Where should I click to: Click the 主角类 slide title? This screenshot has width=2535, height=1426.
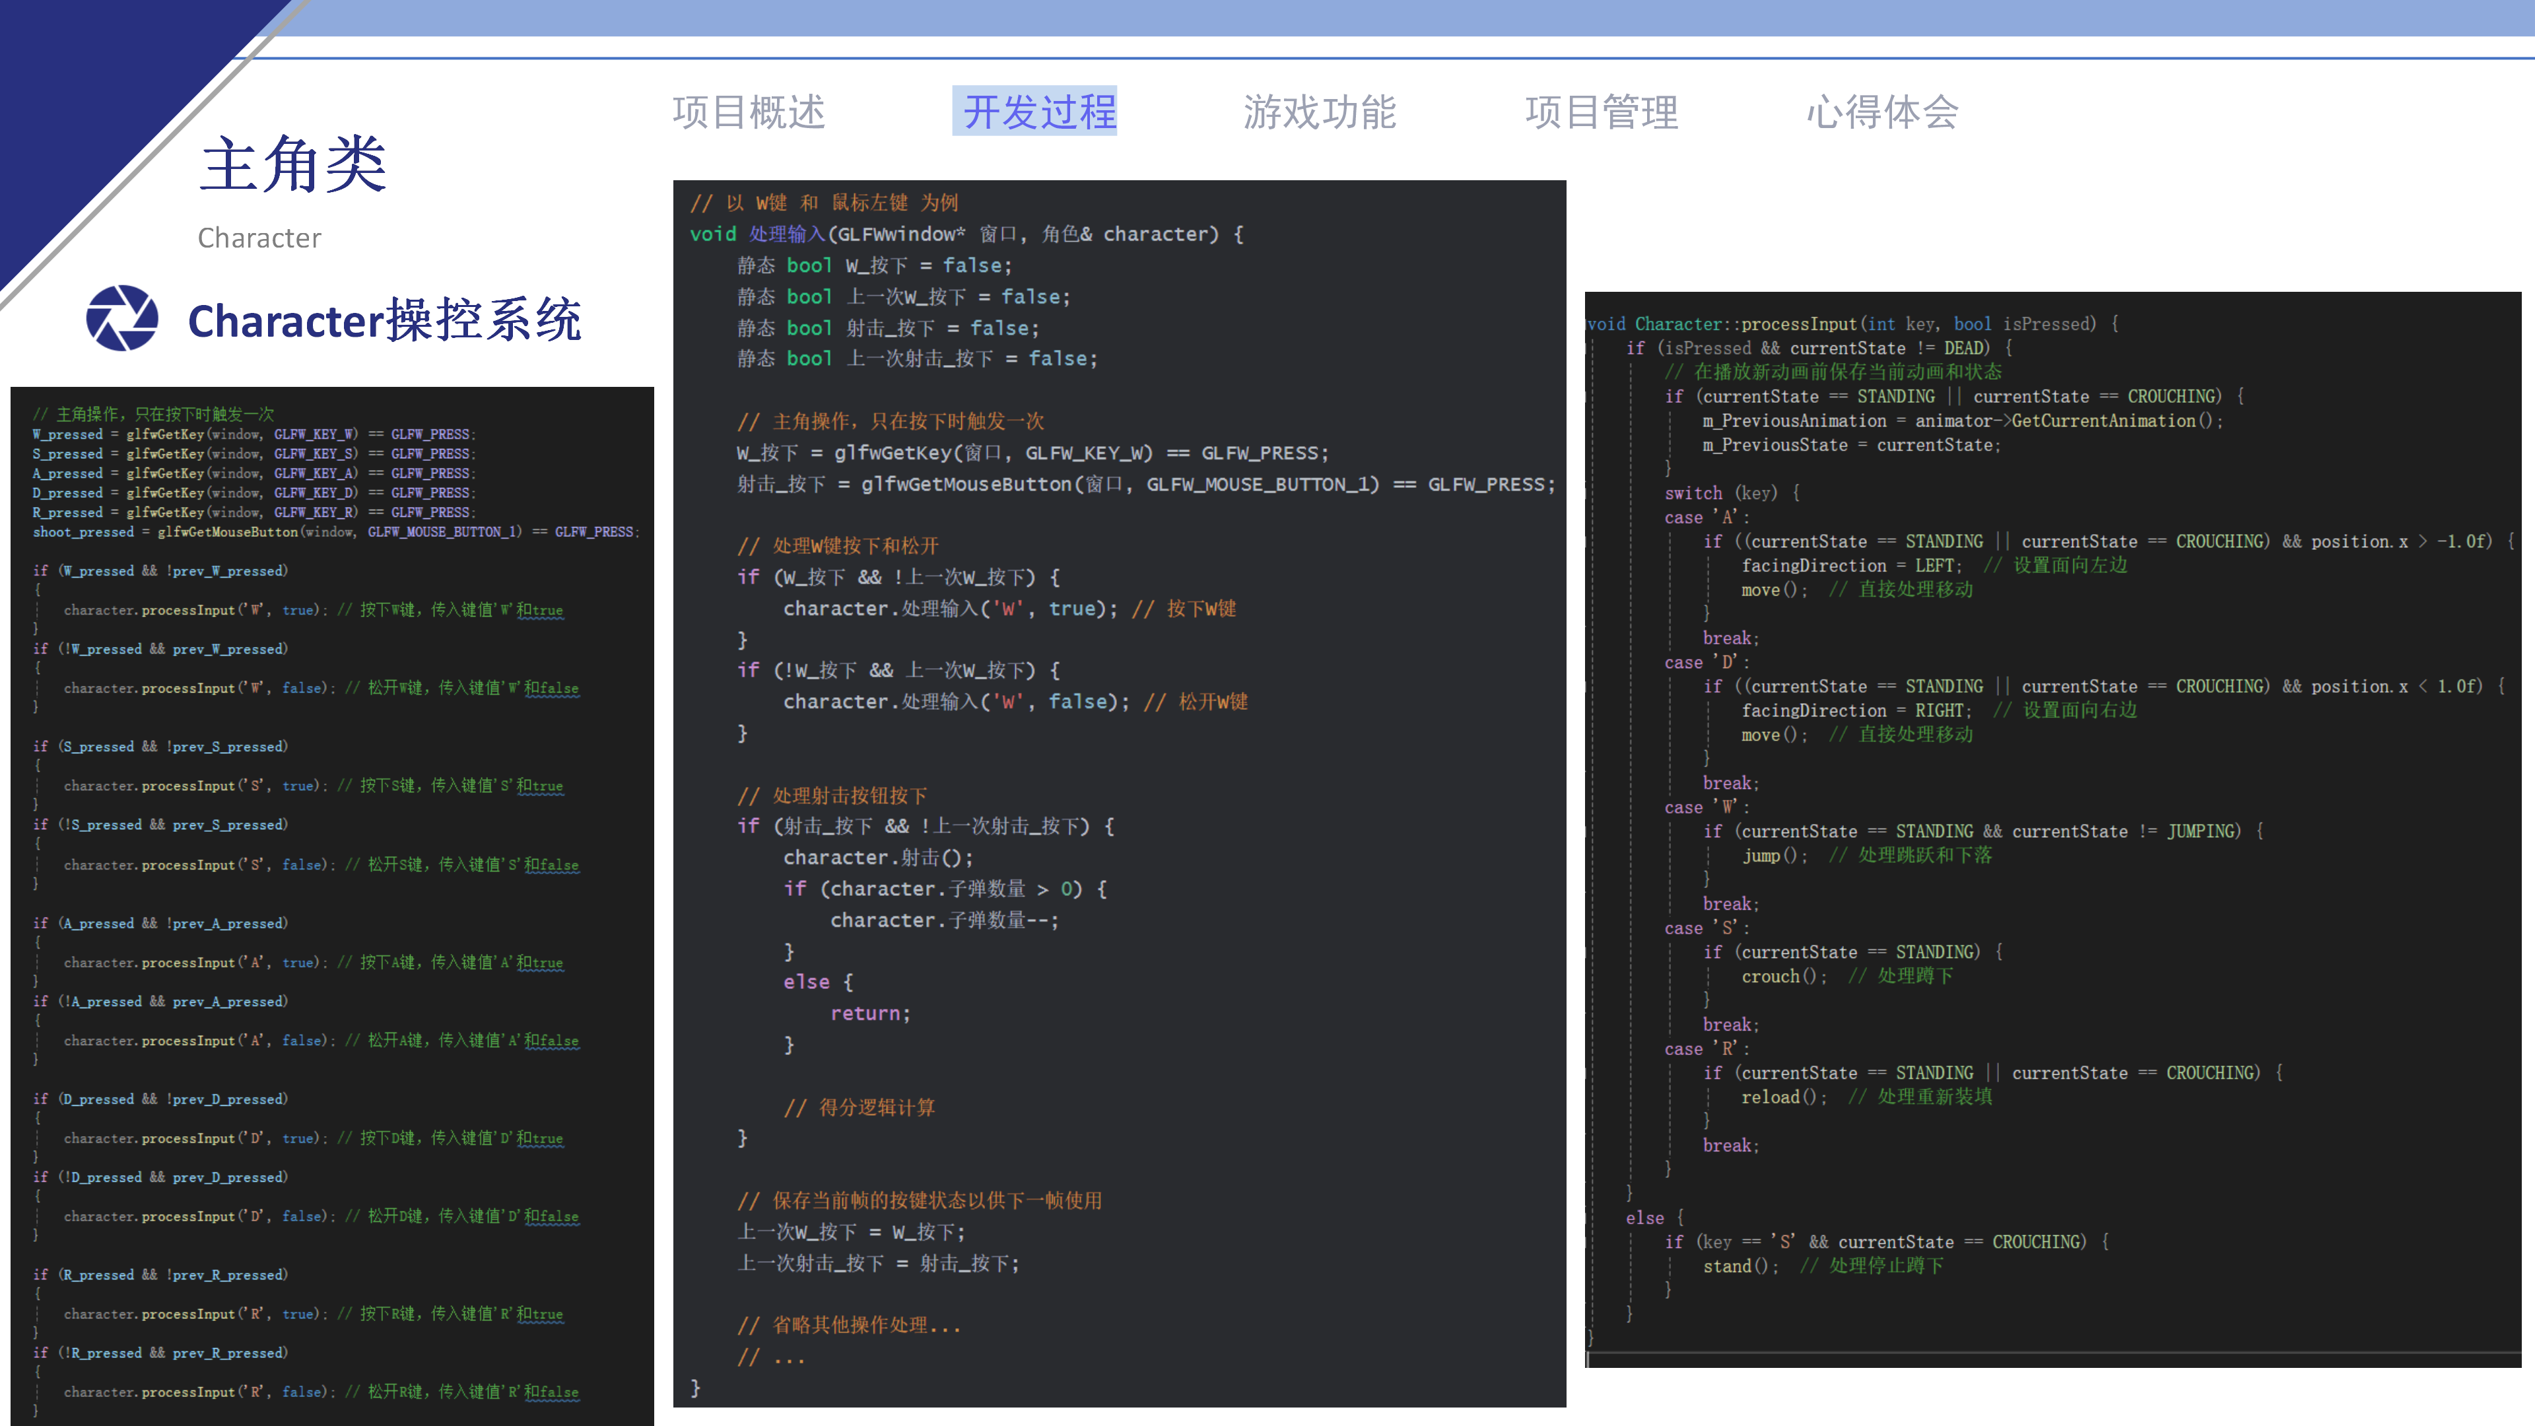pos(293,164)
